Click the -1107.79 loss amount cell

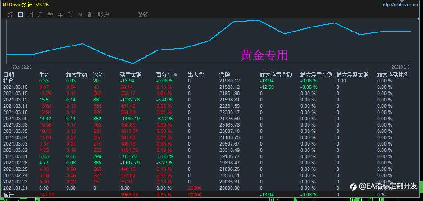129,163
